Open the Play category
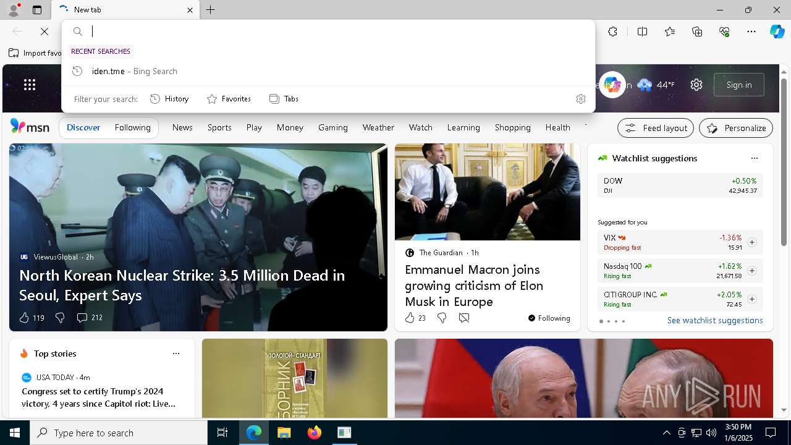The image size is (791, 445). point(254,127)
